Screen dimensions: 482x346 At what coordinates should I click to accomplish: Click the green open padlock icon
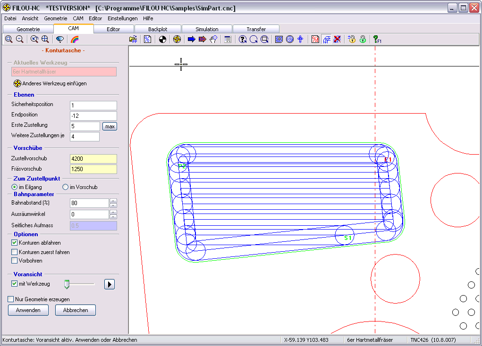tap(363, 40)
